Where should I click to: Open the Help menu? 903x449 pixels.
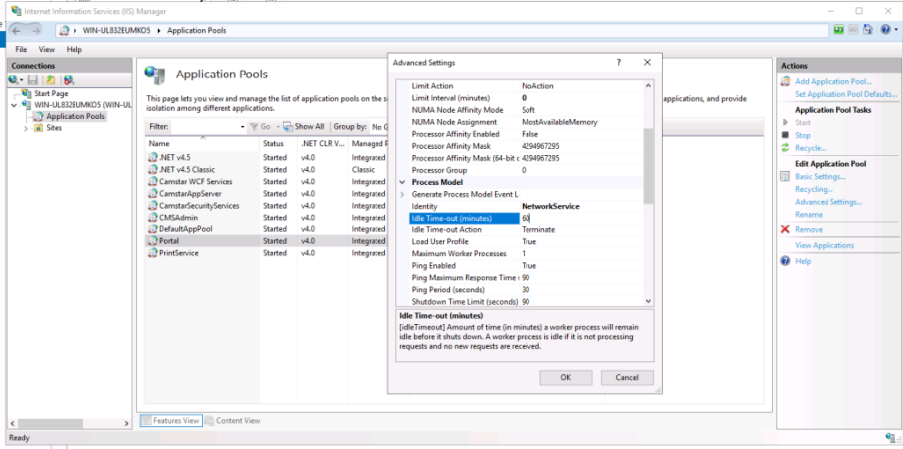[75, 50]
